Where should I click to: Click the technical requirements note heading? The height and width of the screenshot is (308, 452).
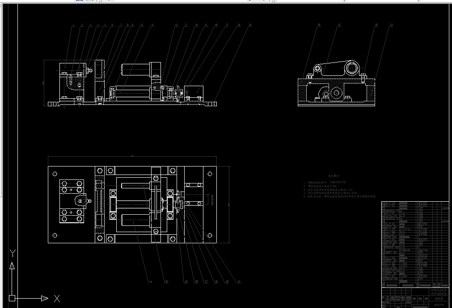334,175
